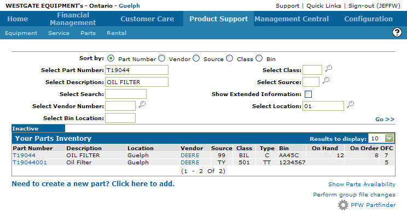Select the Part Number sort radio button
Image resolution: width=407 pixels, height=214 pixels.
point(111,58)
